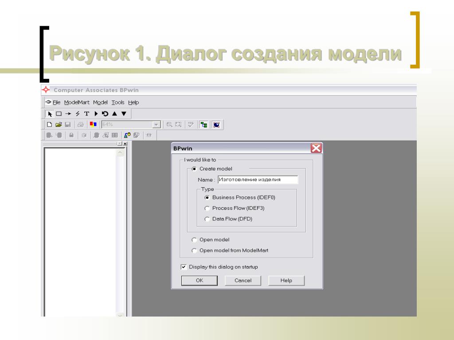454x340 pixels.
Task: Toggle the ModelMart globe icon
Action: tap(216, 124)
